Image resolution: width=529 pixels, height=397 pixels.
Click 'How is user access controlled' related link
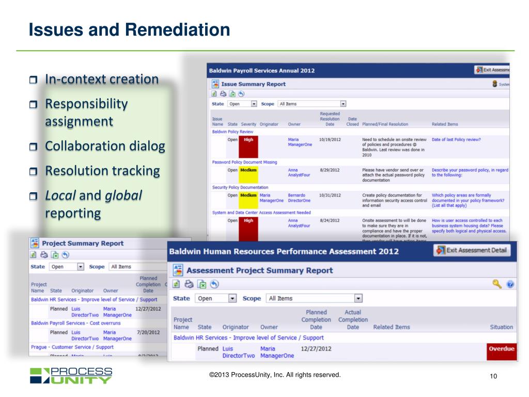(469, 225)
